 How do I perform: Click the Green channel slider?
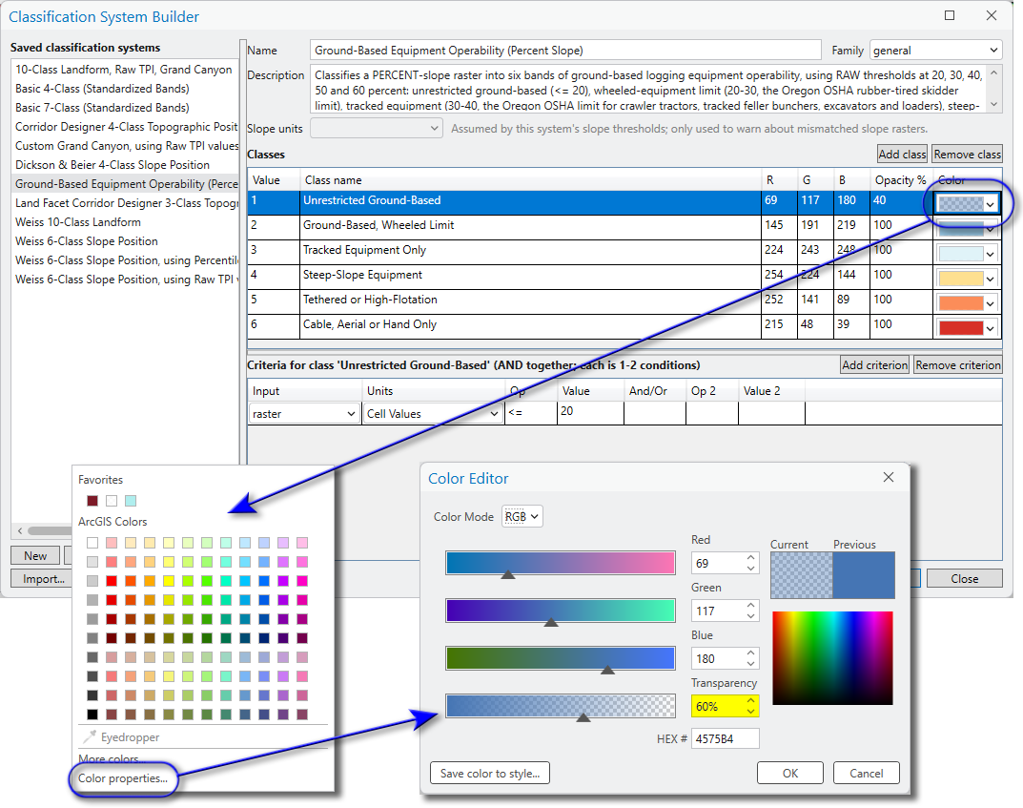pos(561,611)
